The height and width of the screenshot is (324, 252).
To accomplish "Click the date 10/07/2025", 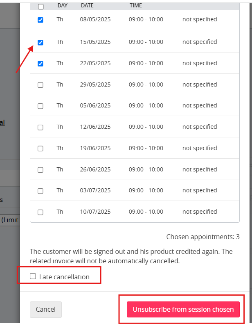I will pos(95,212).
